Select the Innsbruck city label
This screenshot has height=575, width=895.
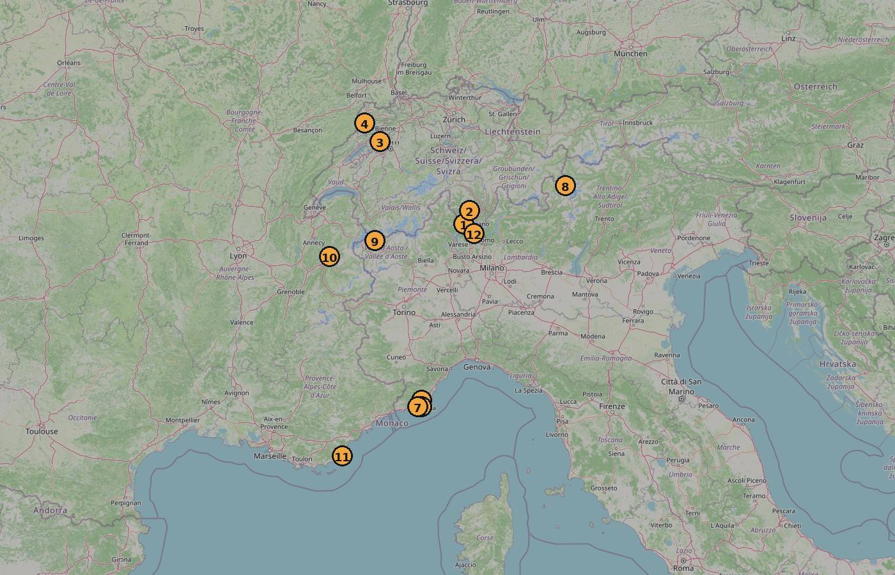coord(637,123)
